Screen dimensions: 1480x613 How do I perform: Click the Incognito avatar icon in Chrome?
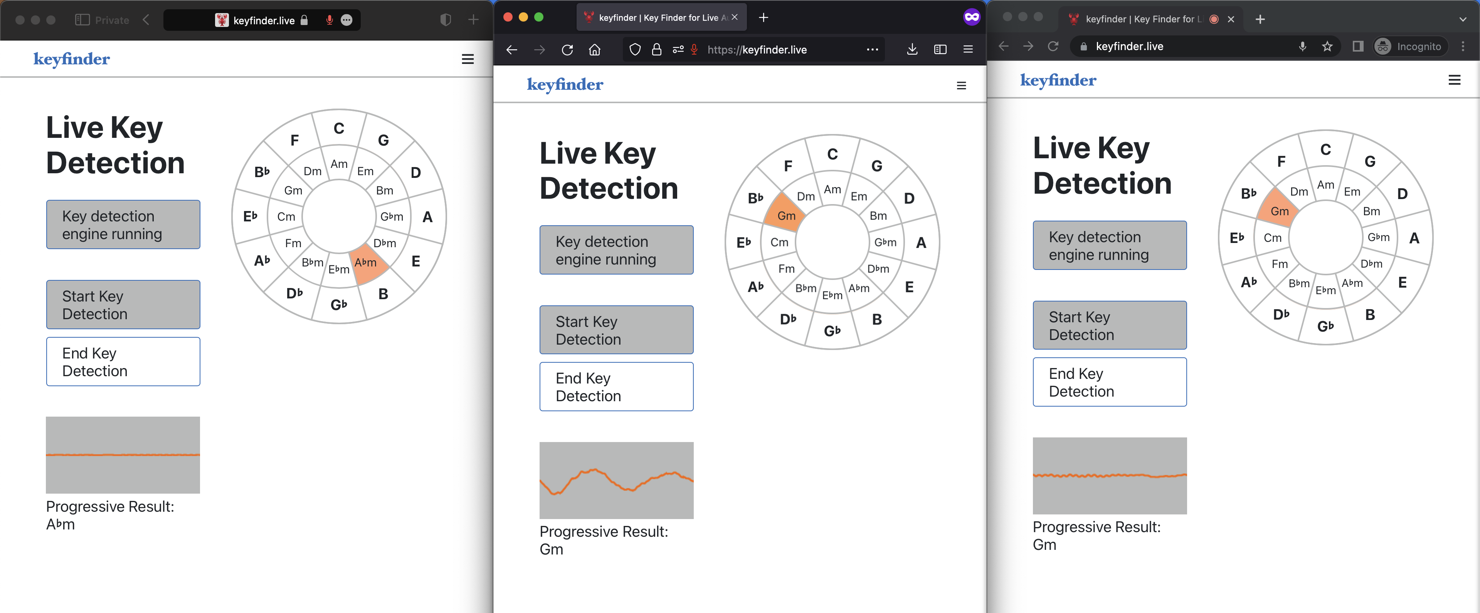coord(1383,47)
